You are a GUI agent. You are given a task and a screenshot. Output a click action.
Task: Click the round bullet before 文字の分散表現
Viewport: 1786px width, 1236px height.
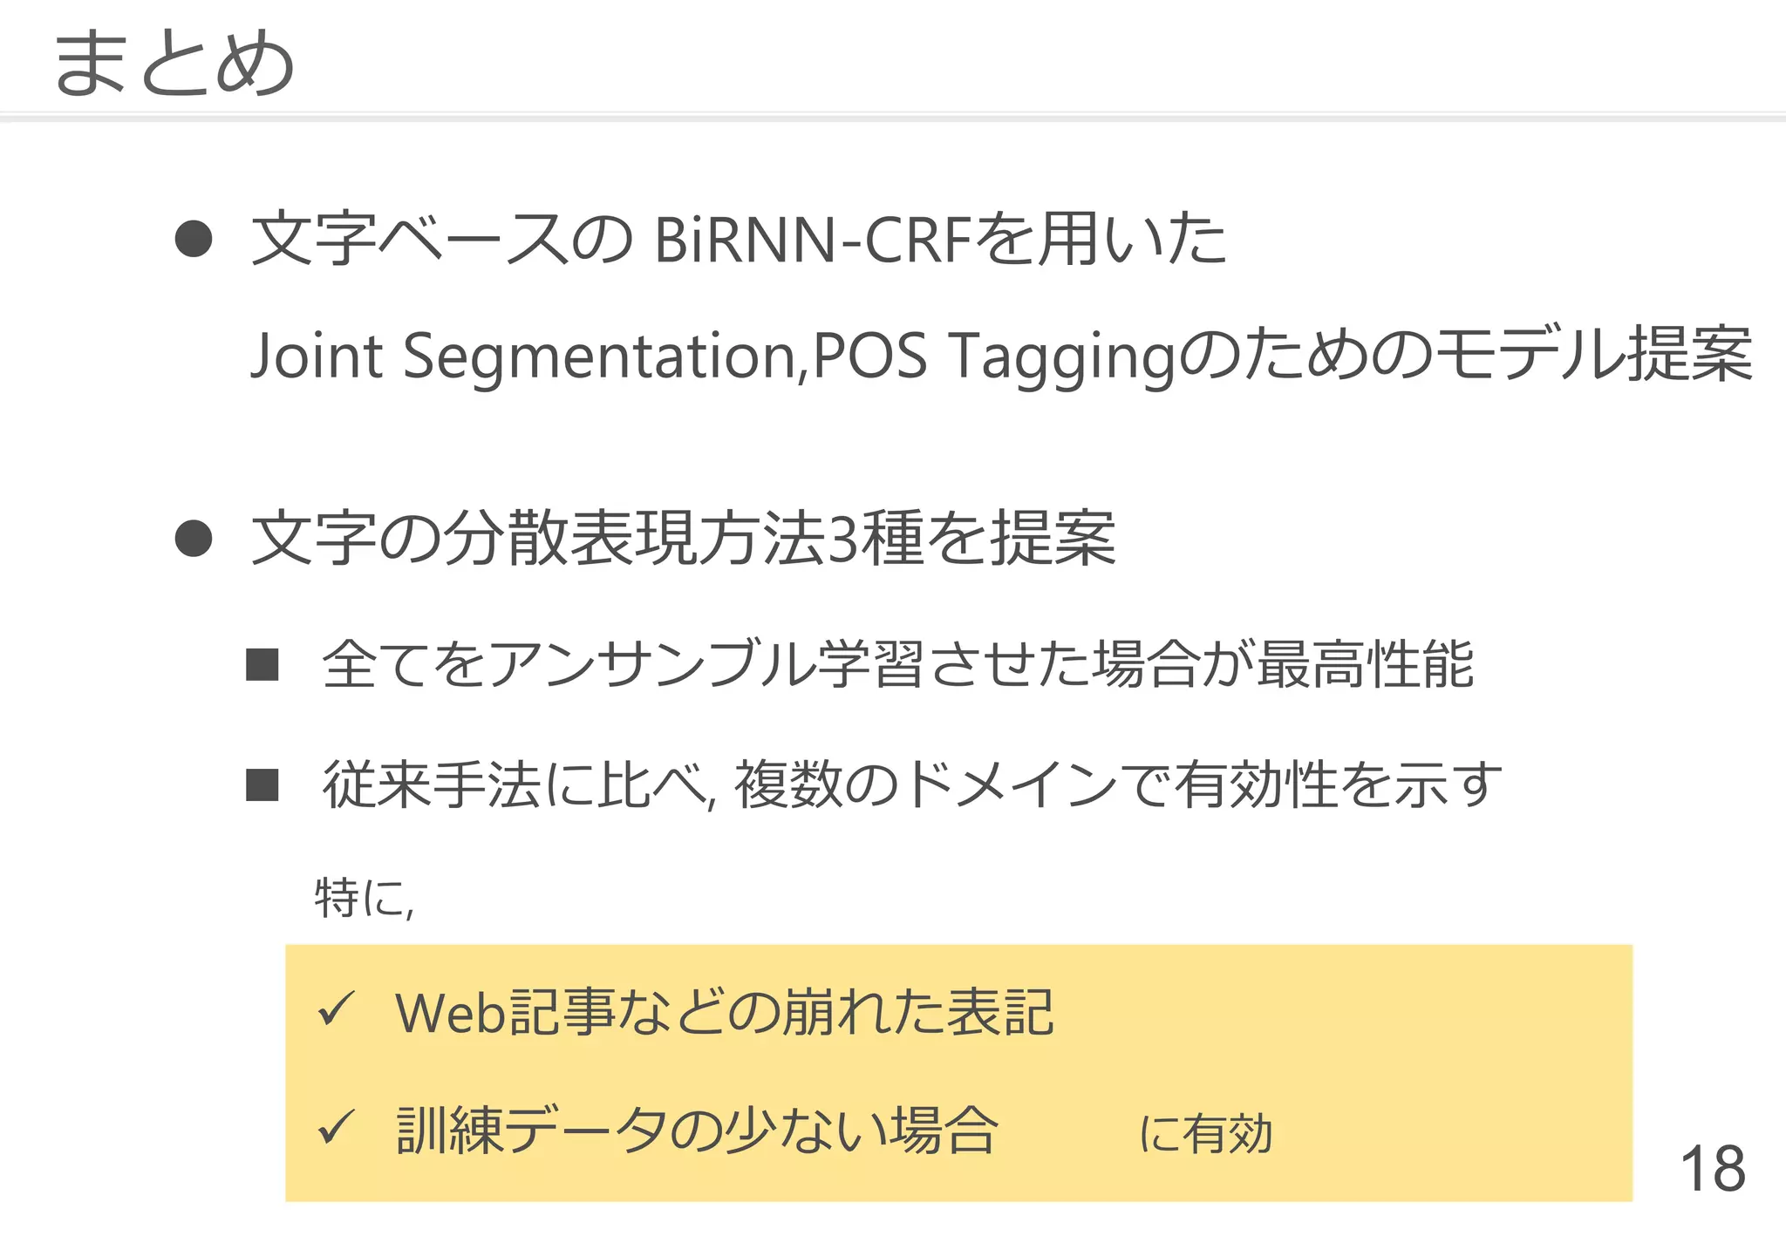[194, 538]
